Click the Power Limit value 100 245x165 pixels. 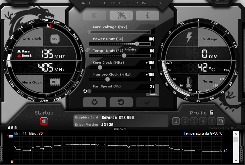click(151, 39)
